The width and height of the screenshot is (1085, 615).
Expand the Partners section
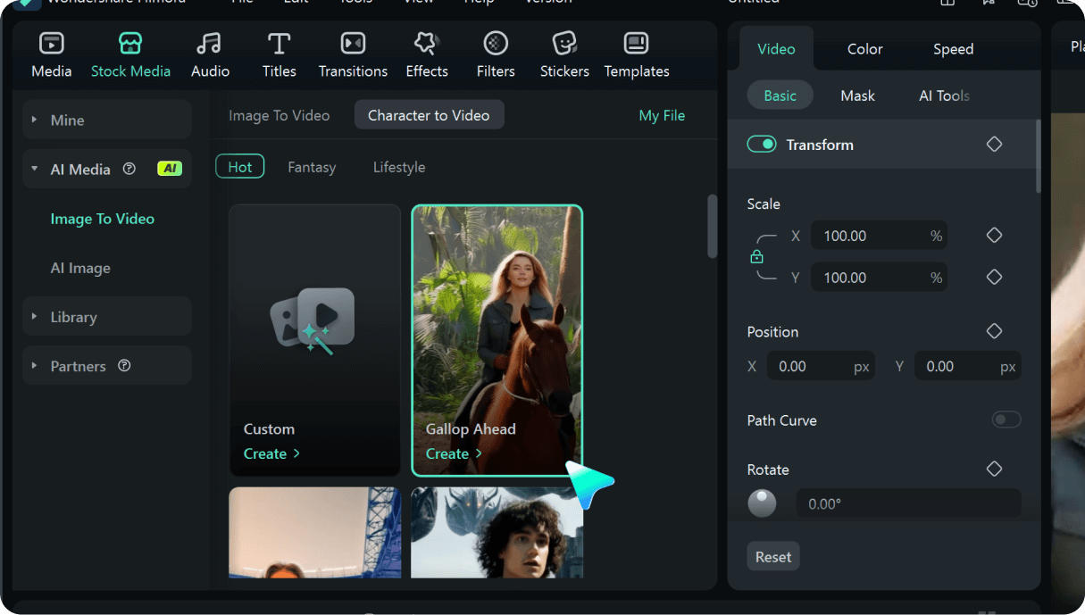(34, 366)
